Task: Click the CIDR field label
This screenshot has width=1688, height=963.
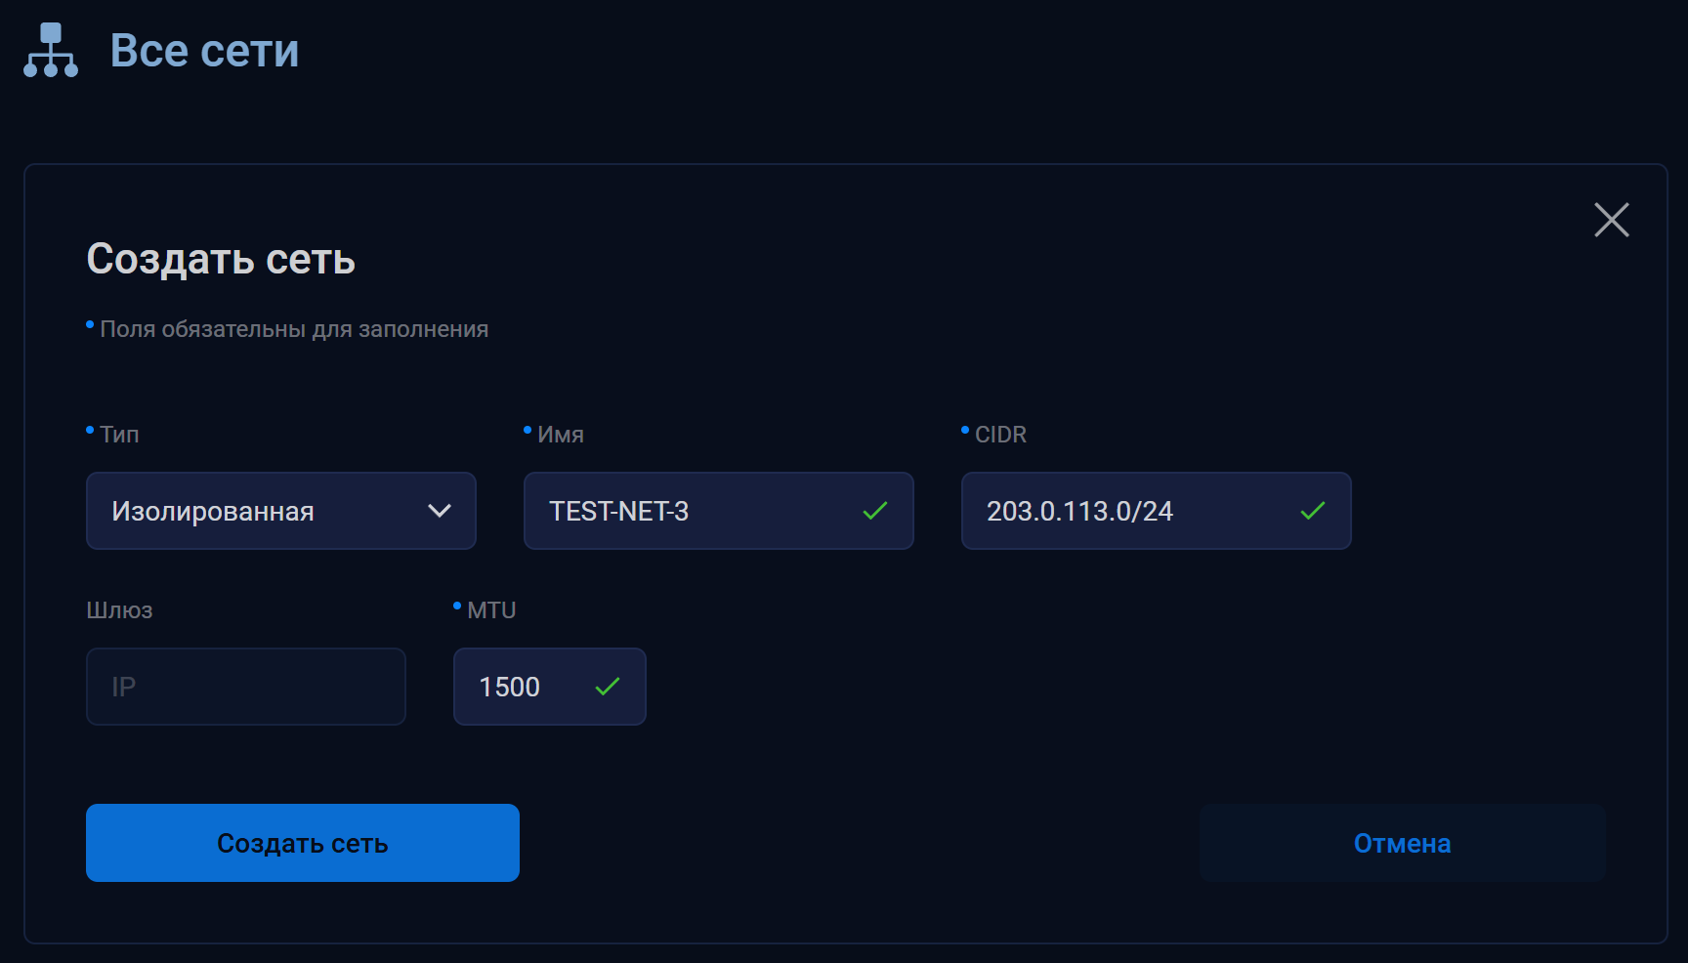Action: pos(1000,435)
